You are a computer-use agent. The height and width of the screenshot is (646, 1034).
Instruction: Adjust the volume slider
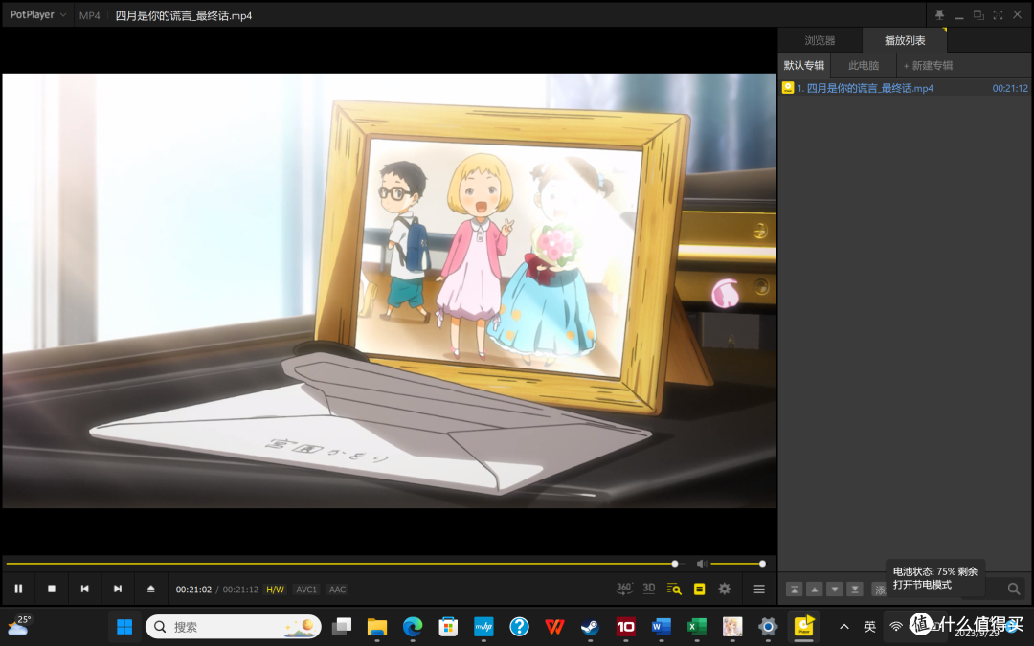(x=736, y=564)
